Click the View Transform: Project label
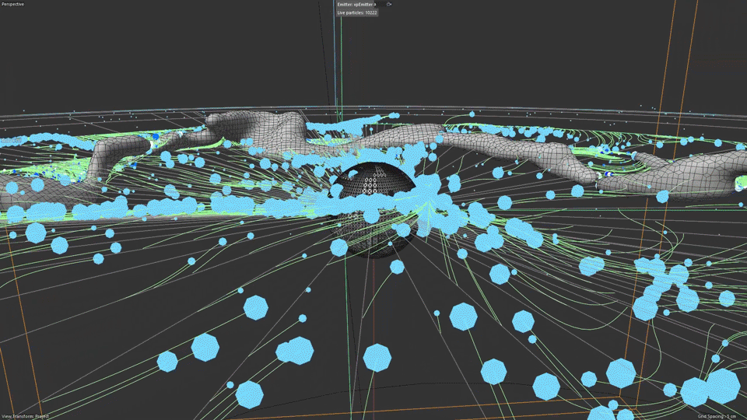The height and width of the screenshot is (420, 747). pyautogui.click(x=25, y=416)
